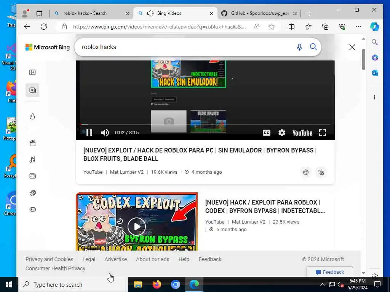390x292 pixels.
Task: Open the Advertise footer link
Action: click(x=116, y=259)
